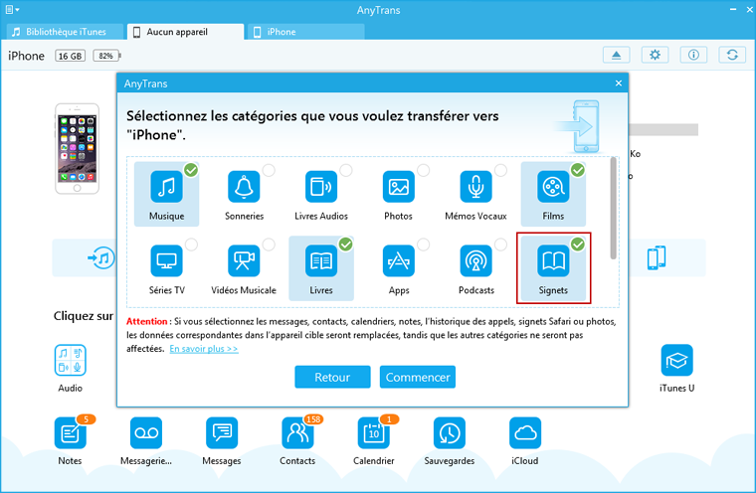
Task: Check the Sonneries selection circle
Action: click(269, 170)
